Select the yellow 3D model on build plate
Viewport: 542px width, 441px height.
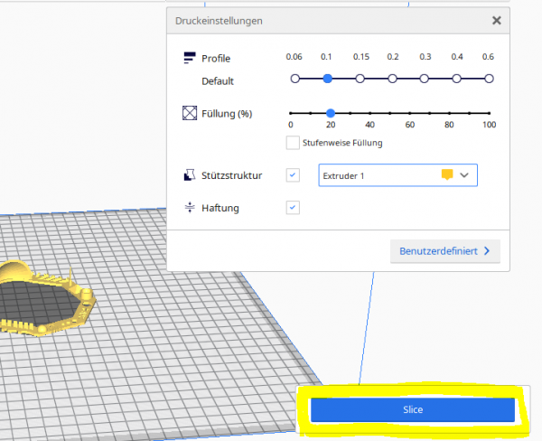(54, 298)
